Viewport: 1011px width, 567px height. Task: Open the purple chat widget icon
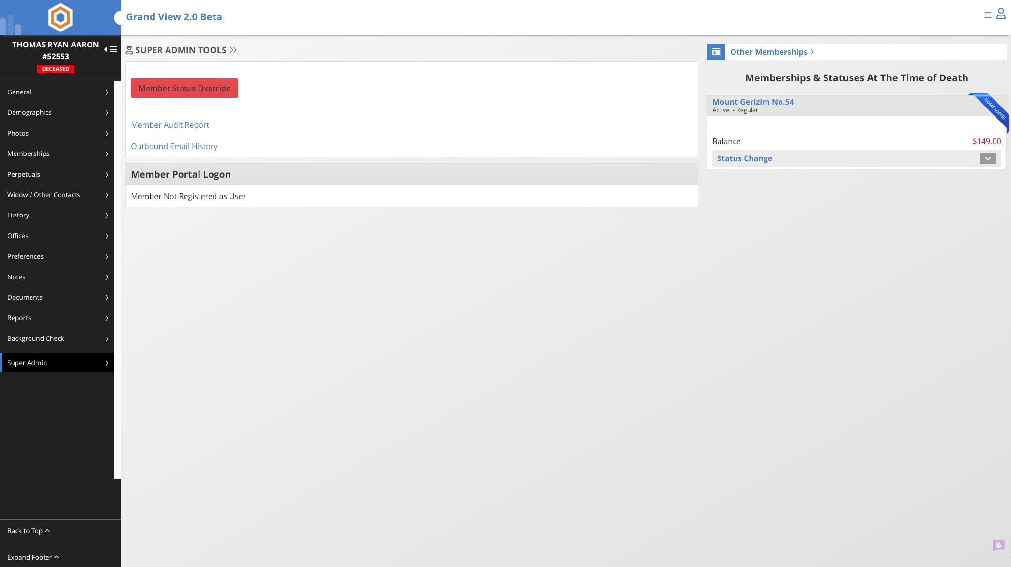point(998,545)
